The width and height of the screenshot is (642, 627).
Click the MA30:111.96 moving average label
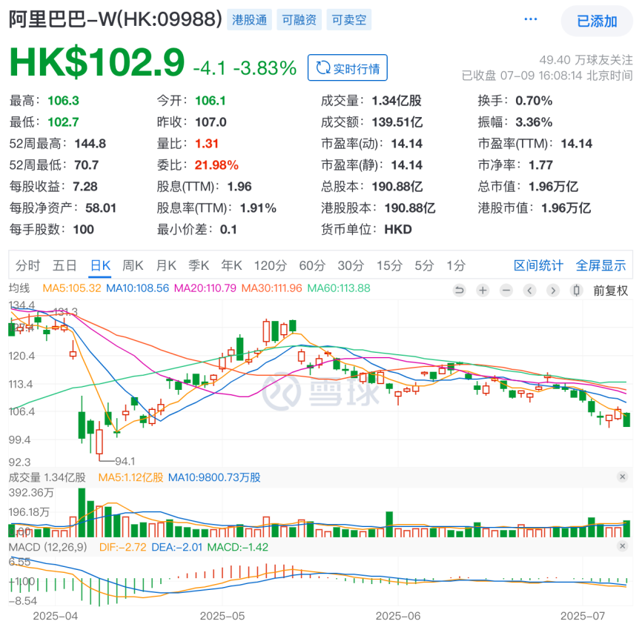271,288
